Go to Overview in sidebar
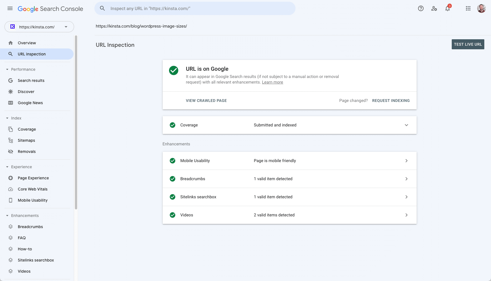This screenshot has height=281, width=491. tap(27, 43)
